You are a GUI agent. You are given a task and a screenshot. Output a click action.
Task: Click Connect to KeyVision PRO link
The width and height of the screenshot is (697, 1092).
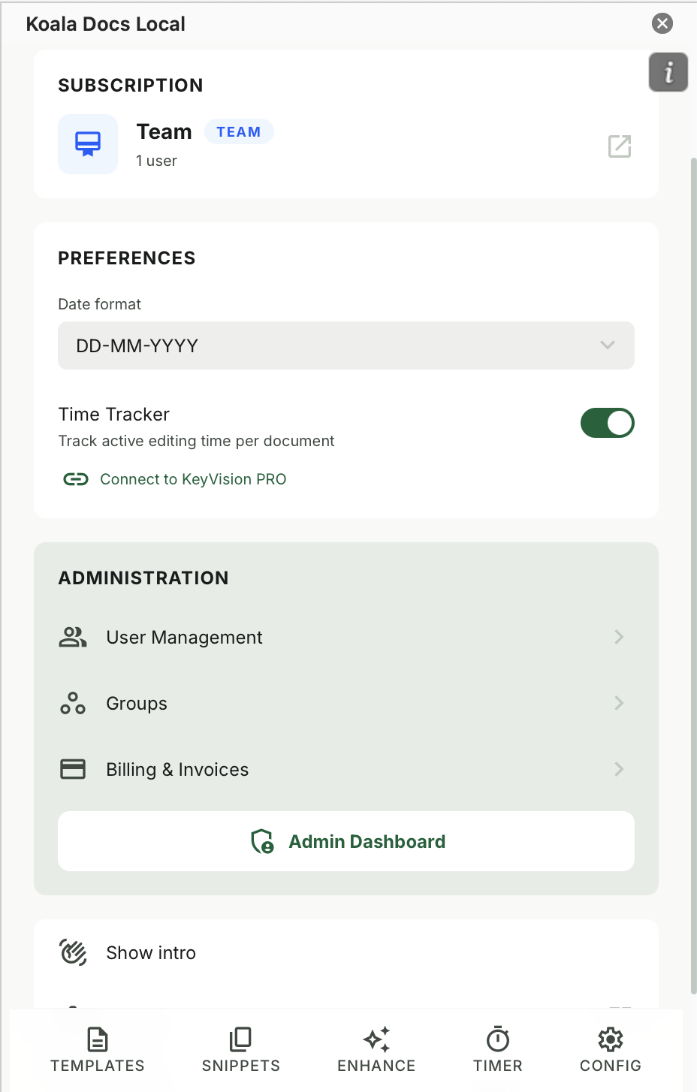click(x=192, y=478)
